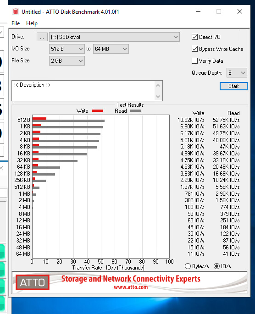Click the description box scroll up arrow
This screenshot has width=255, height=314.
pos(158,86)
